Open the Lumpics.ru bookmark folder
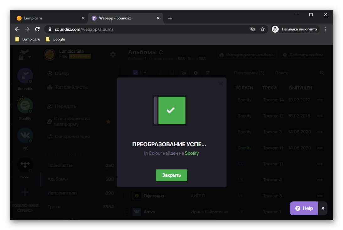343x230 pixels. [x=28, y=39]
